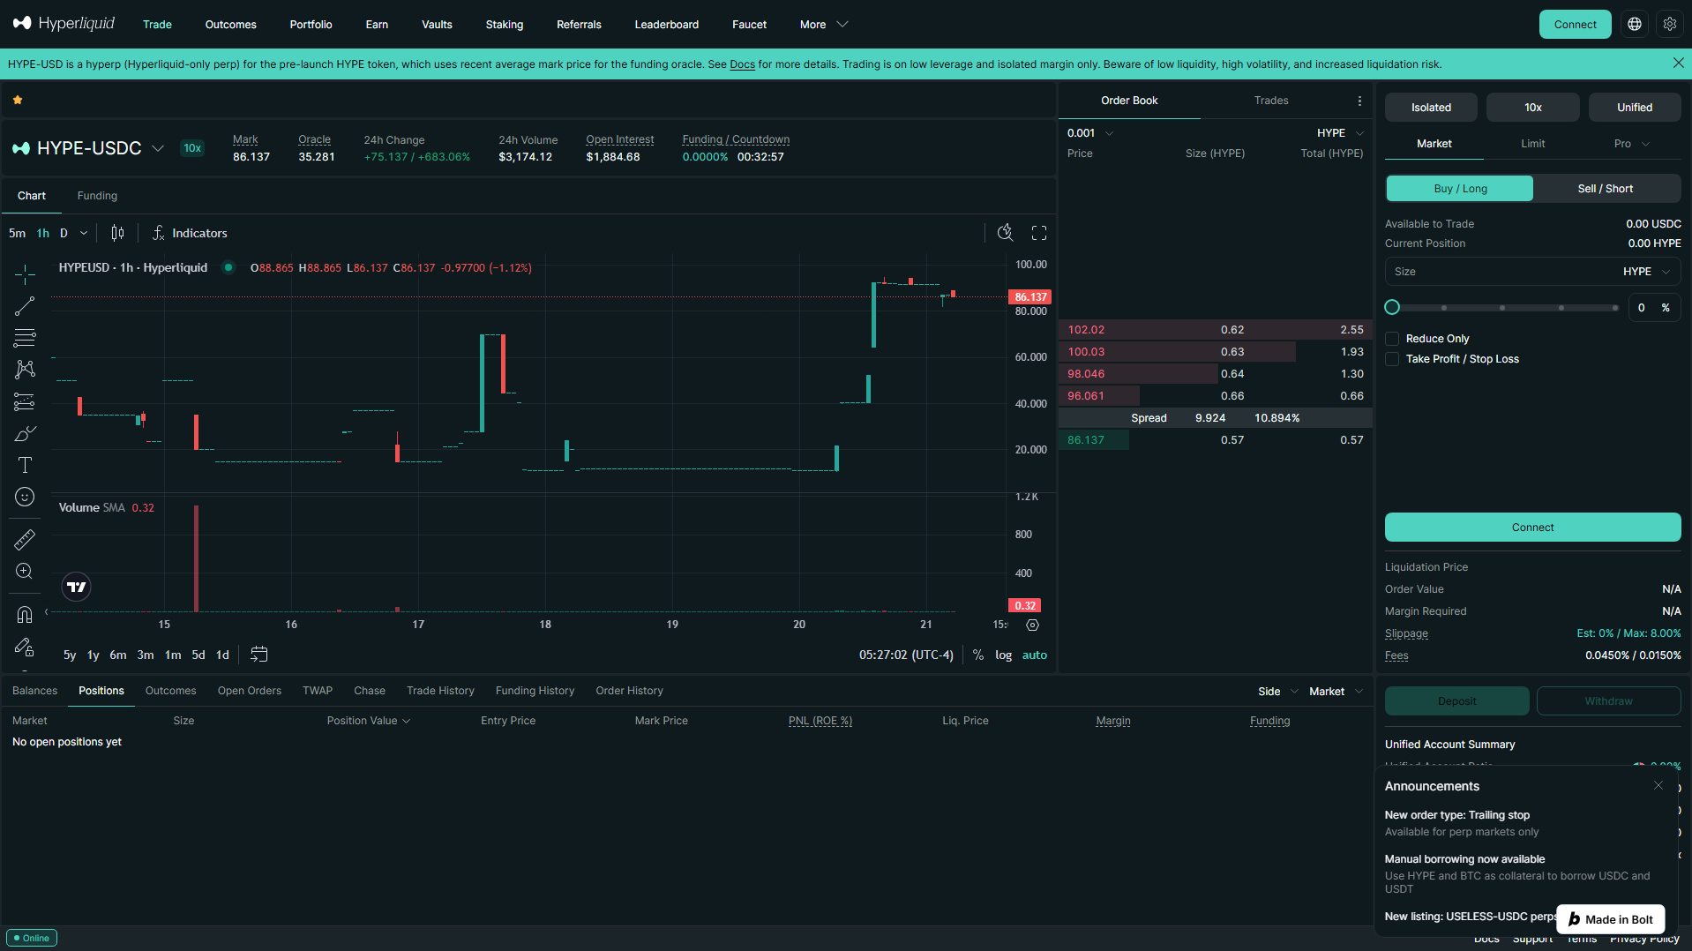Image resolution: width=1692 pixels, height=951 pixels.
Task: Open settings gear in header
Action: point(1670,25)
